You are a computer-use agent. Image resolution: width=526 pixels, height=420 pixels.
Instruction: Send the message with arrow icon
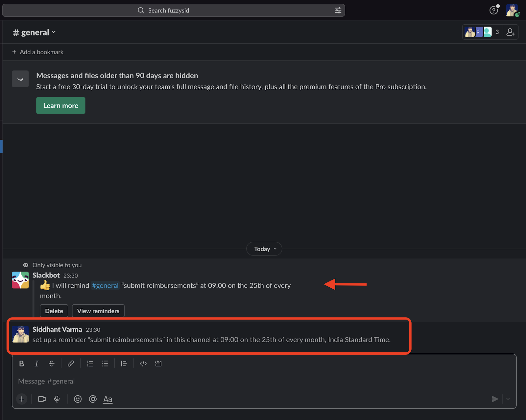click(x=495, y=399)
